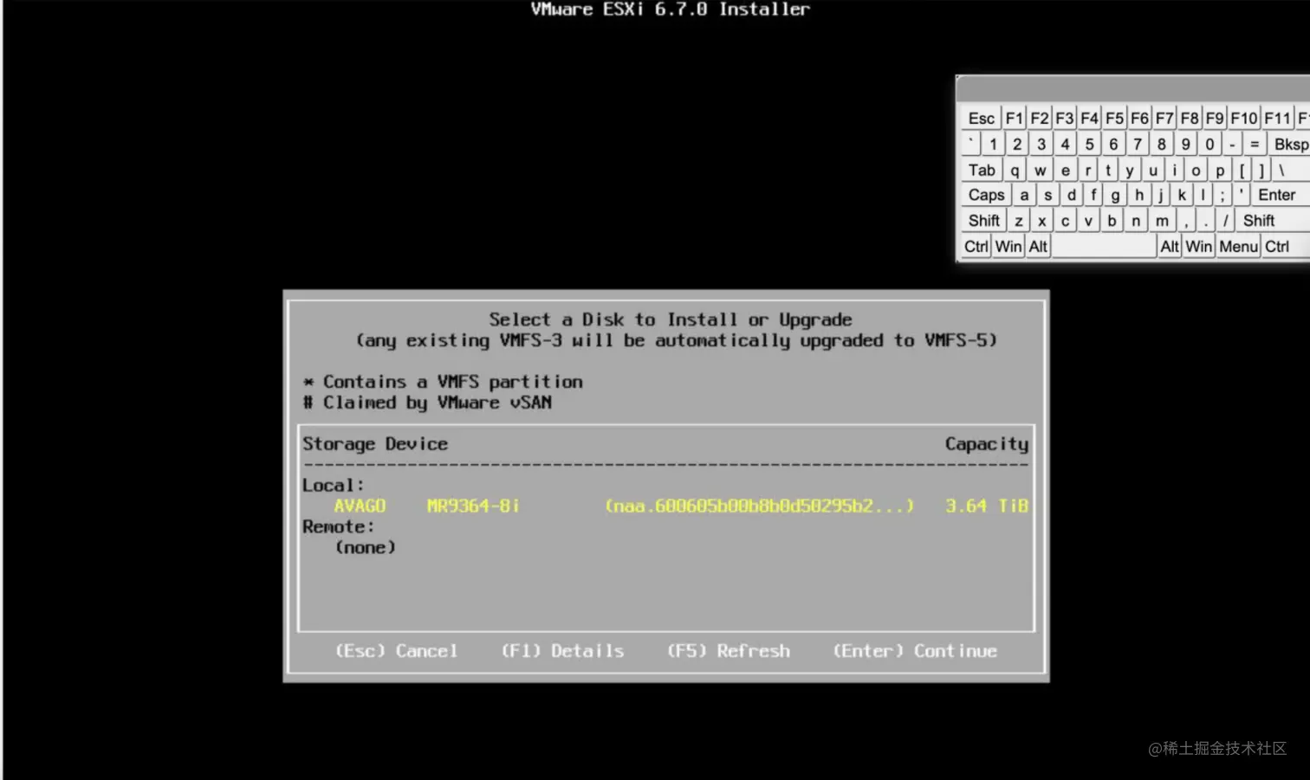Click the c key
This screenshot has height=780, width=1310.
pyautogui.click(x=1065, y=221)
